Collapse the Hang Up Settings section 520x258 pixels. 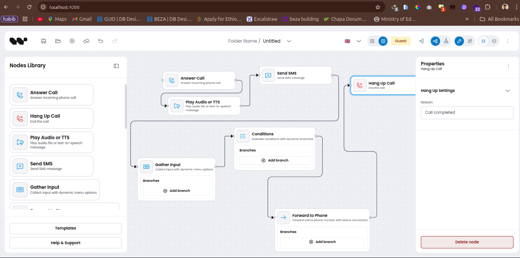(507, 91)
